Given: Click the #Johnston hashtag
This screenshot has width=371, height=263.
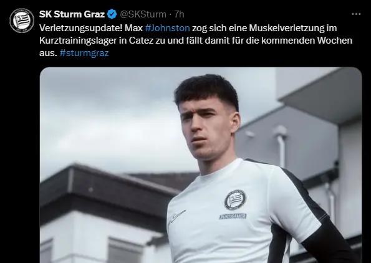Looking at the screenshot, I should click(167, 28).
